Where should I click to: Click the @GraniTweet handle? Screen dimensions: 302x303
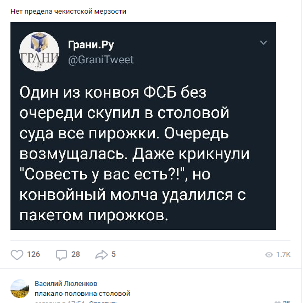point(100,59)
